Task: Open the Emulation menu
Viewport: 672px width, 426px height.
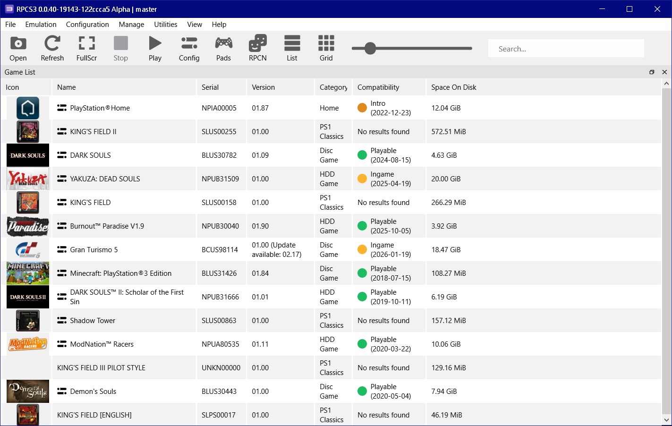Action: tap(41, 25)
